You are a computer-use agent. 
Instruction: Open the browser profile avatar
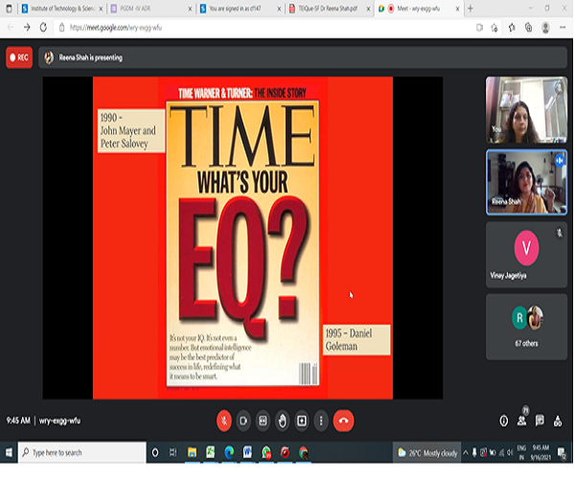tap(545, 28)
